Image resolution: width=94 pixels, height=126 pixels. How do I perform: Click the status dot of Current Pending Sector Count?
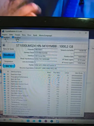[6, 109]
